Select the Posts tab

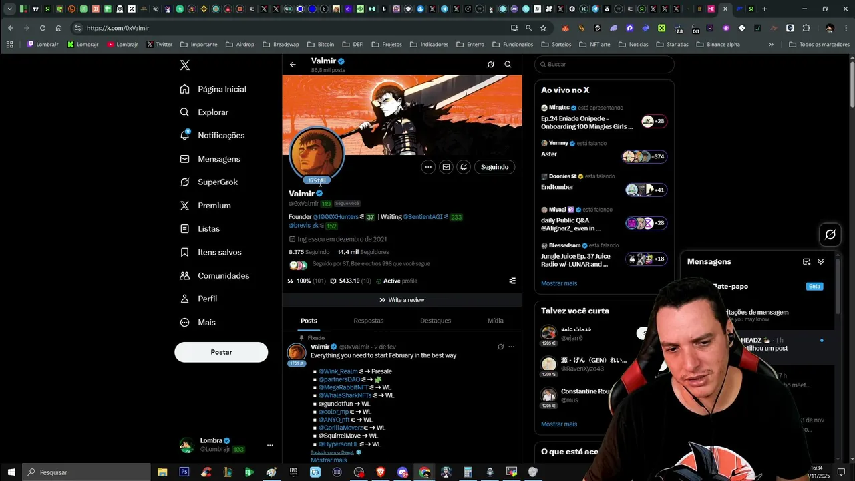[x=309, y=321]
